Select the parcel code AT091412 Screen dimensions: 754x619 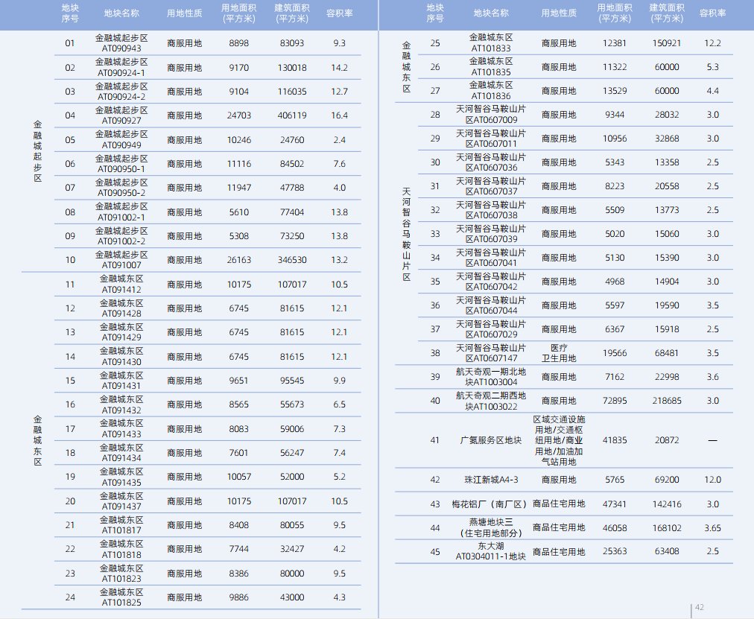pyautogui.click(x=121, y=290)
